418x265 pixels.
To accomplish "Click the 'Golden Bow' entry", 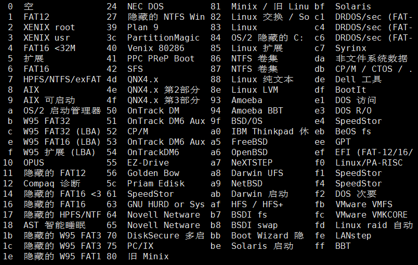I will (153, 173).
